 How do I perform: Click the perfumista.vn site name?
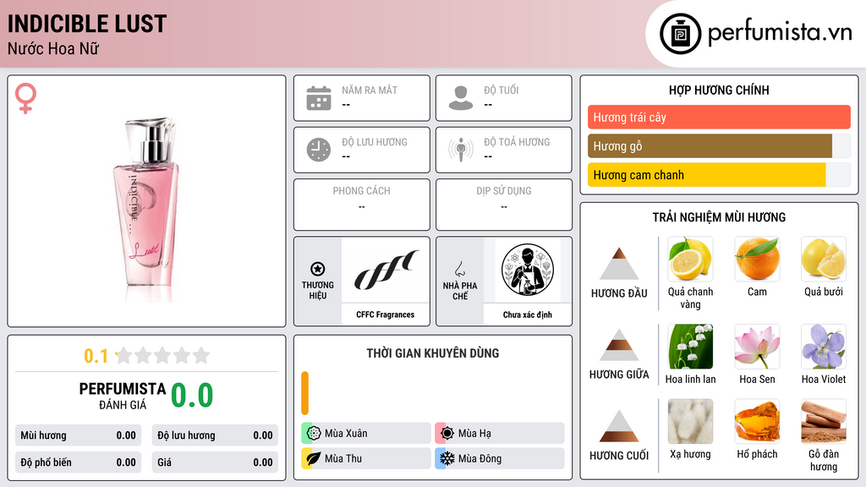[x=780, y=32]
